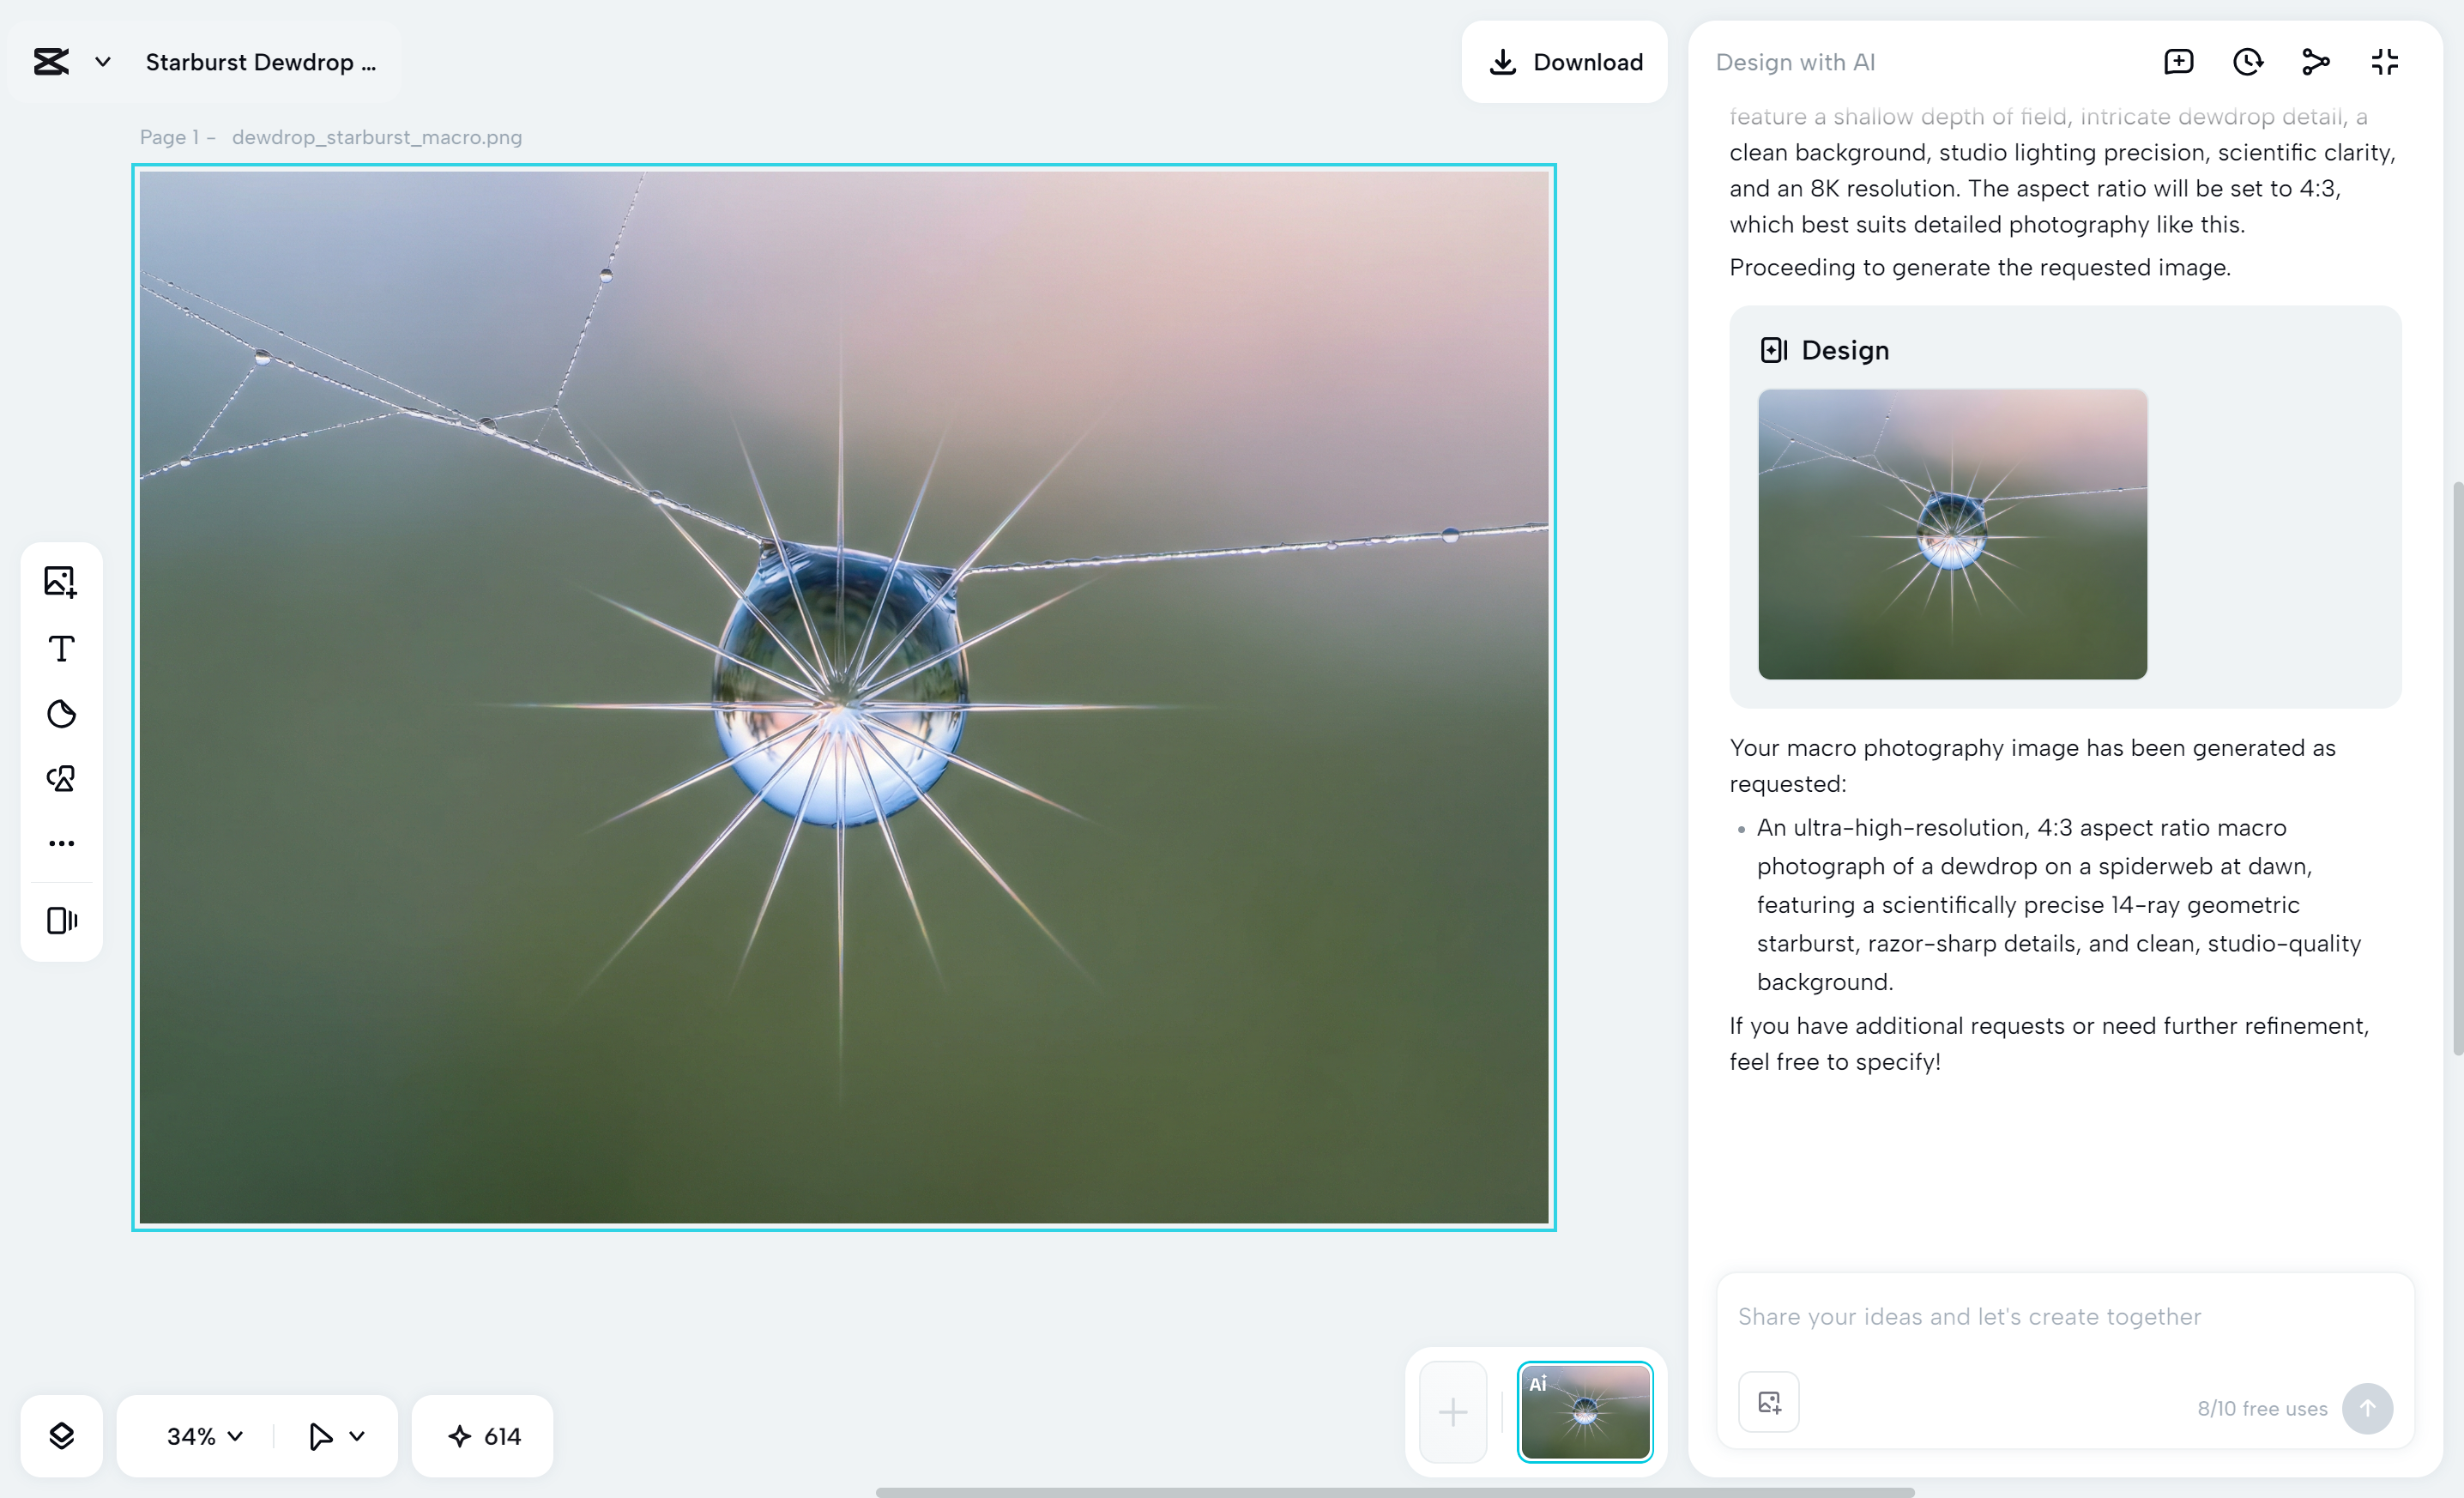Click the More tools ellipsis icon
The height and width of the screenshot is (1498, 2464).
[61, 842]
